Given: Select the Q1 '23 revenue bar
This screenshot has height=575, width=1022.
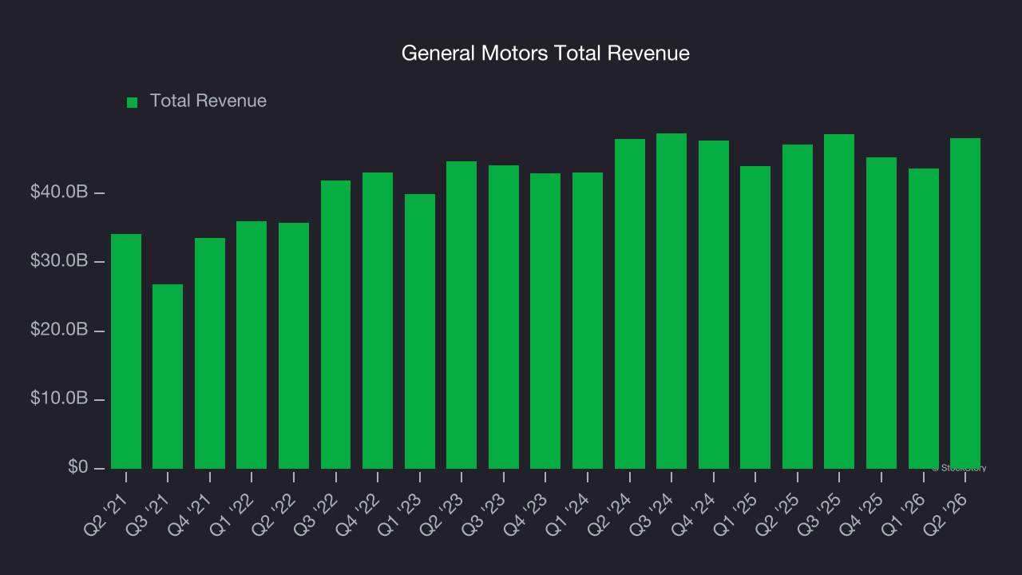Looking at the screenshot, I should (420, 331).
